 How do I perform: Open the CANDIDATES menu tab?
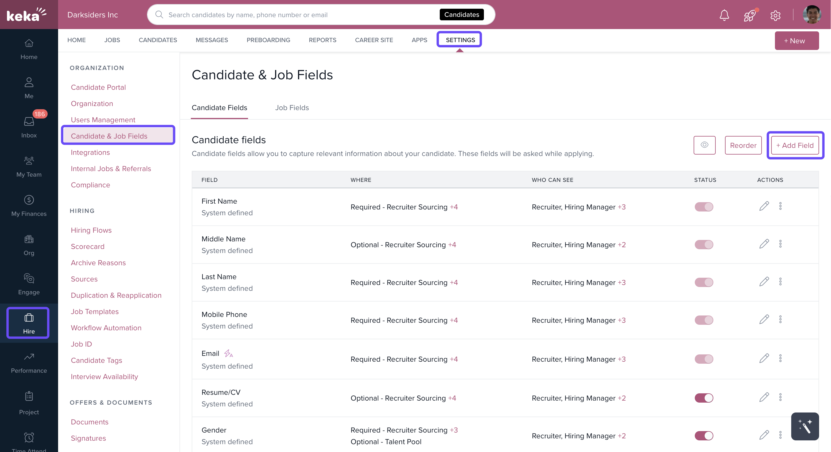click(x=158, y=40)
